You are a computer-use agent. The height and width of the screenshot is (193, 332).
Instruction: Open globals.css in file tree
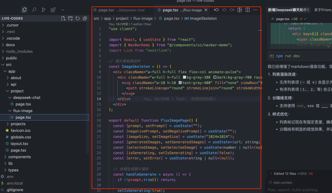click(21, 137)
